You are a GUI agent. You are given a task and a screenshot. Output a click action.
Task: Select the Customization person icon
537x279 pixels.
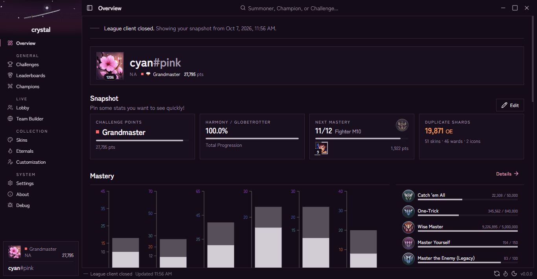(10, 162)
